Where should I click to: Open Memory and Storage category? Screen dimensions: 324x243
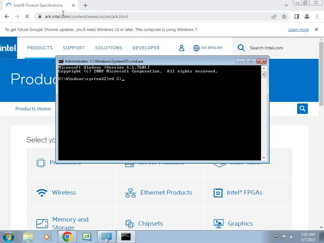tap(70, 223)
